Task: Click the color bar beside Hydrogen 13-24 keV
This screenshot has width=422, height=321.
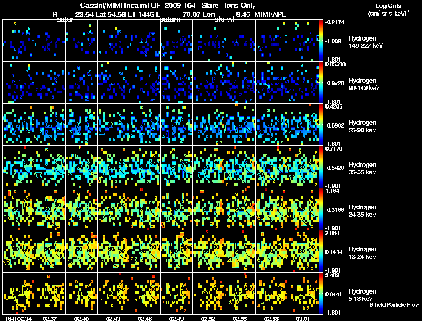Action: point(321,251)
